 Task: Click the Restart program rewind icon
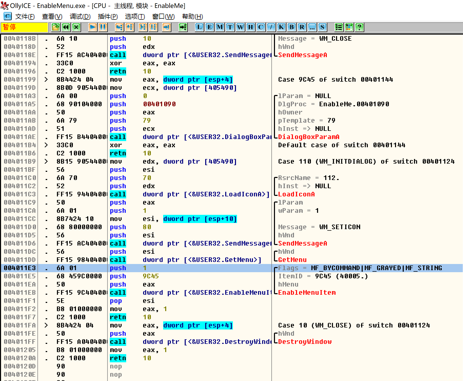[66, 27]
